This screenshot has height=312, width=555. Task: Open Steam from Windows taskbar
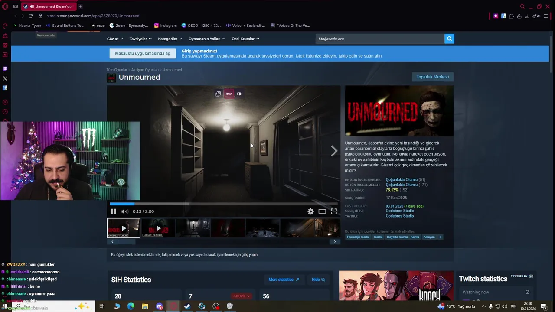pyautogui.click(x=187, y=306)
